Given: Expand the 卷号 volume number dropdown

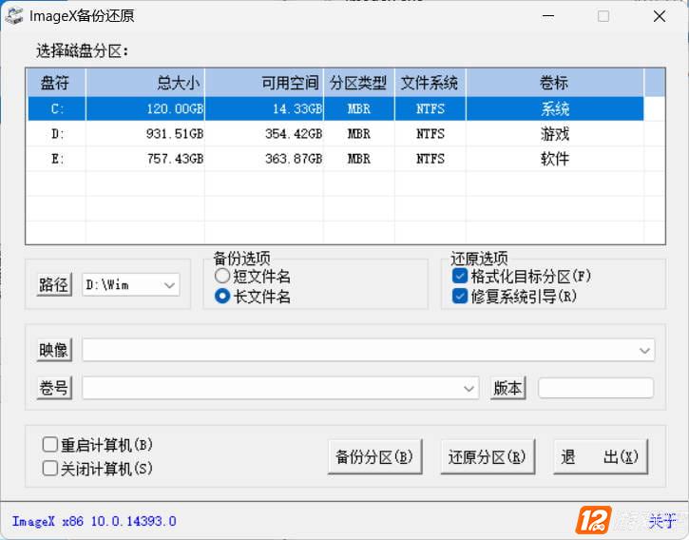Looking at the screenshot, I should [469, 388].
